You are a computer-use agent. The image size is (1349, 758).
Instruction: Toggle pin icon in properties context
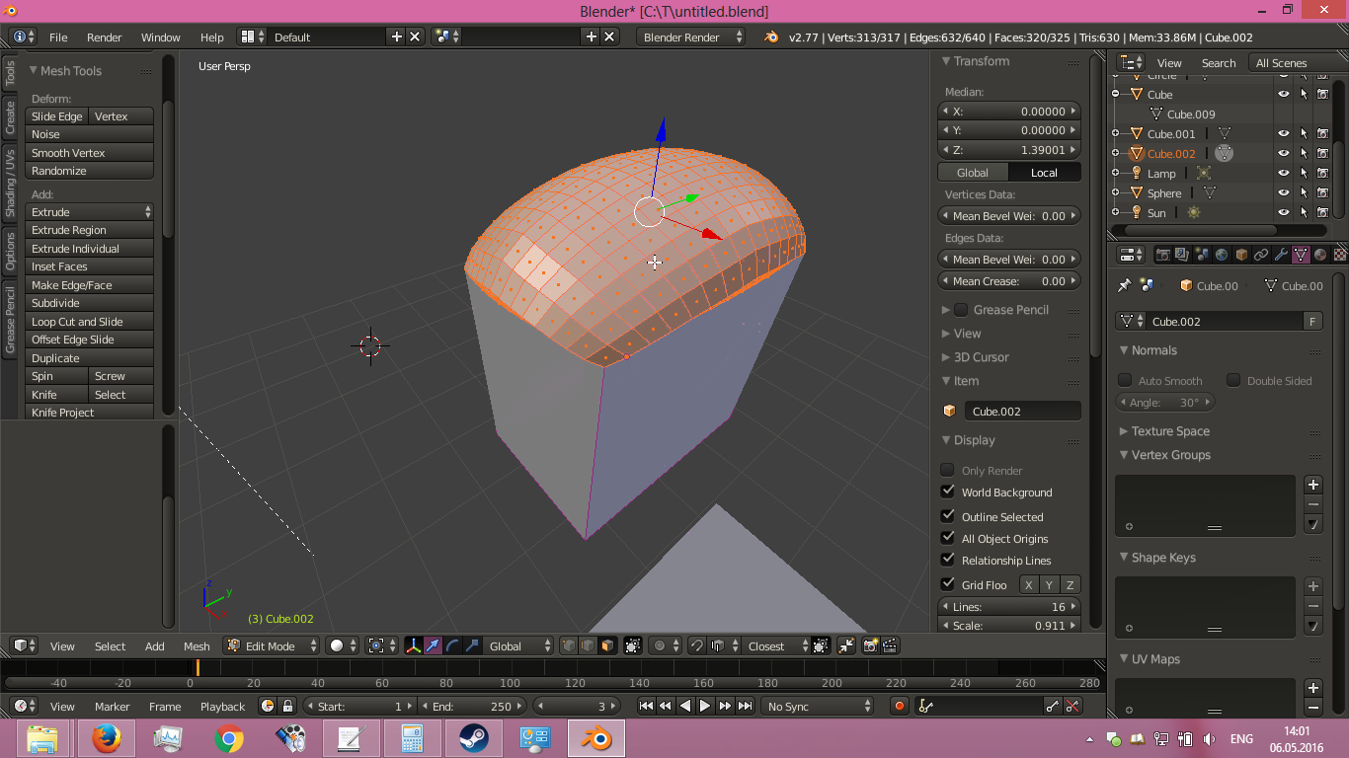tap(1124, 285)
